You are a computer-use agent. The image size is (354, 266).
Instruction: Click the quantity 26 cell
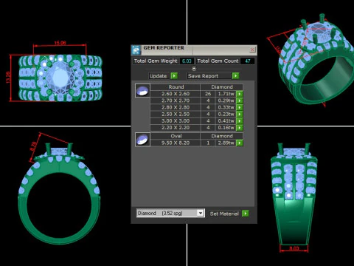coord(208,94)
